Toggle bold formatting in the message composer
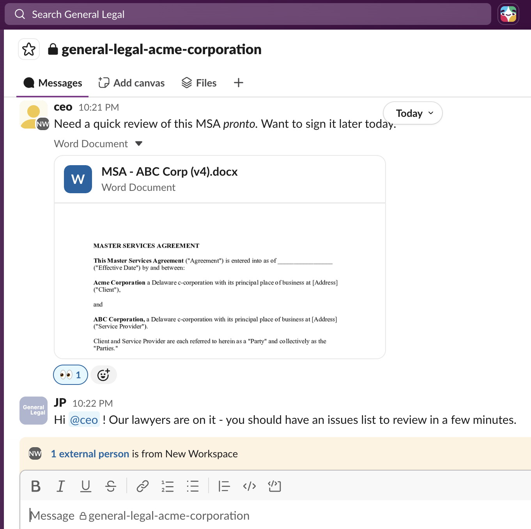 [35, 486]
